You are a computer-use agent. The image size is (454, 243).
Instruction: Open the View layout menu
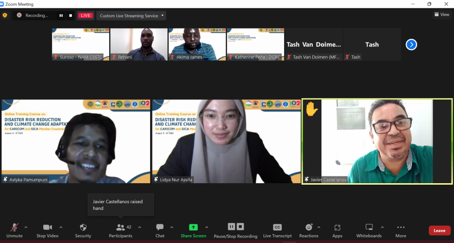[x=441, y=15]
